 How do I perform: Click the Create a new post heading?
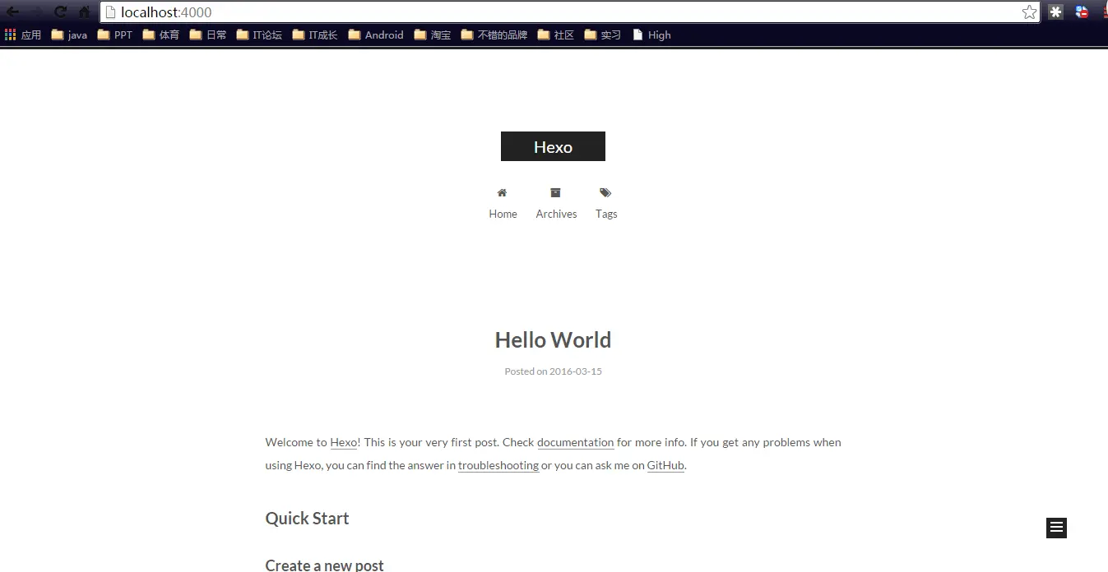[x=324, y=565]
